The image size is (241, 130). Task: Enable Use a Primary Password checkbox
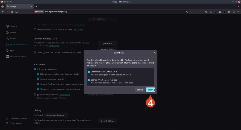(x=35, y=95)
